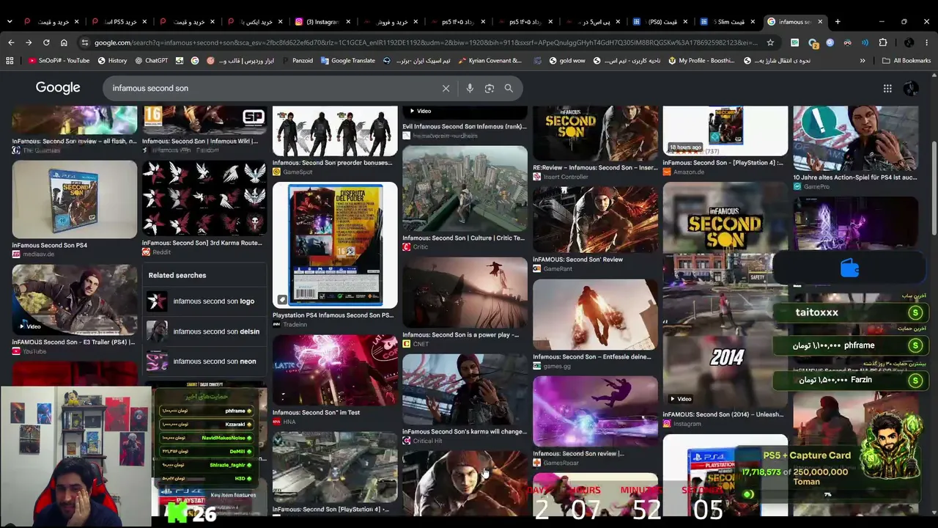Open the Google apps grid
Image resolution: width=938 pixels, height=528 pixels.
tap(887, 88)
